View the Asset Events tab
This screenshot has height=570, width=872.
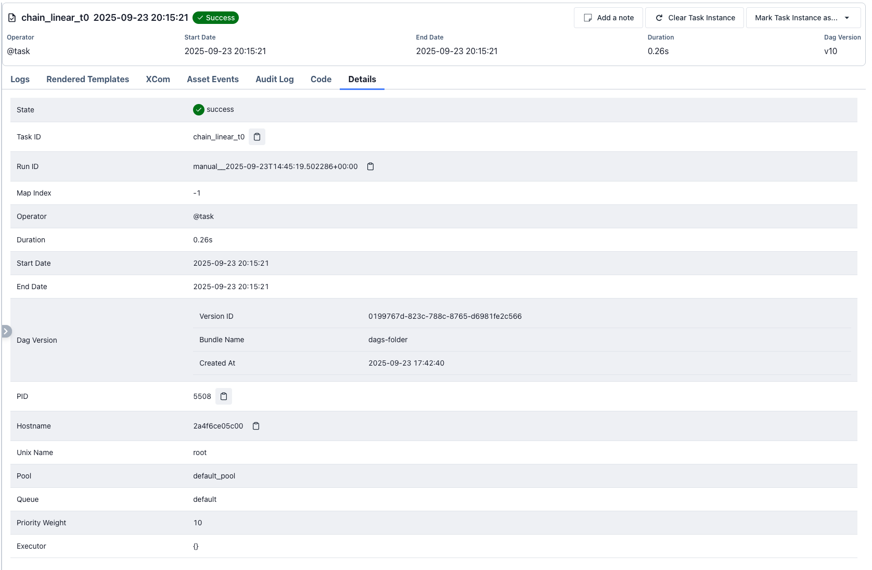[213, 79]
